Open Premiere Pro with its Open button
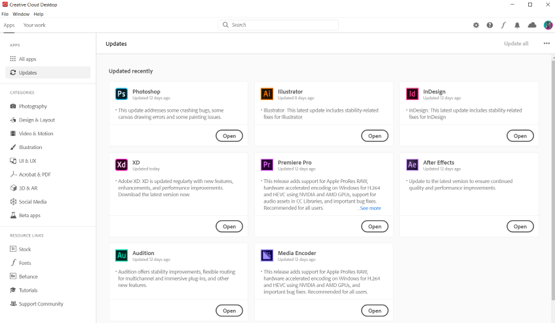Screen dimensions: 555x323 click(x=375, y=226)
